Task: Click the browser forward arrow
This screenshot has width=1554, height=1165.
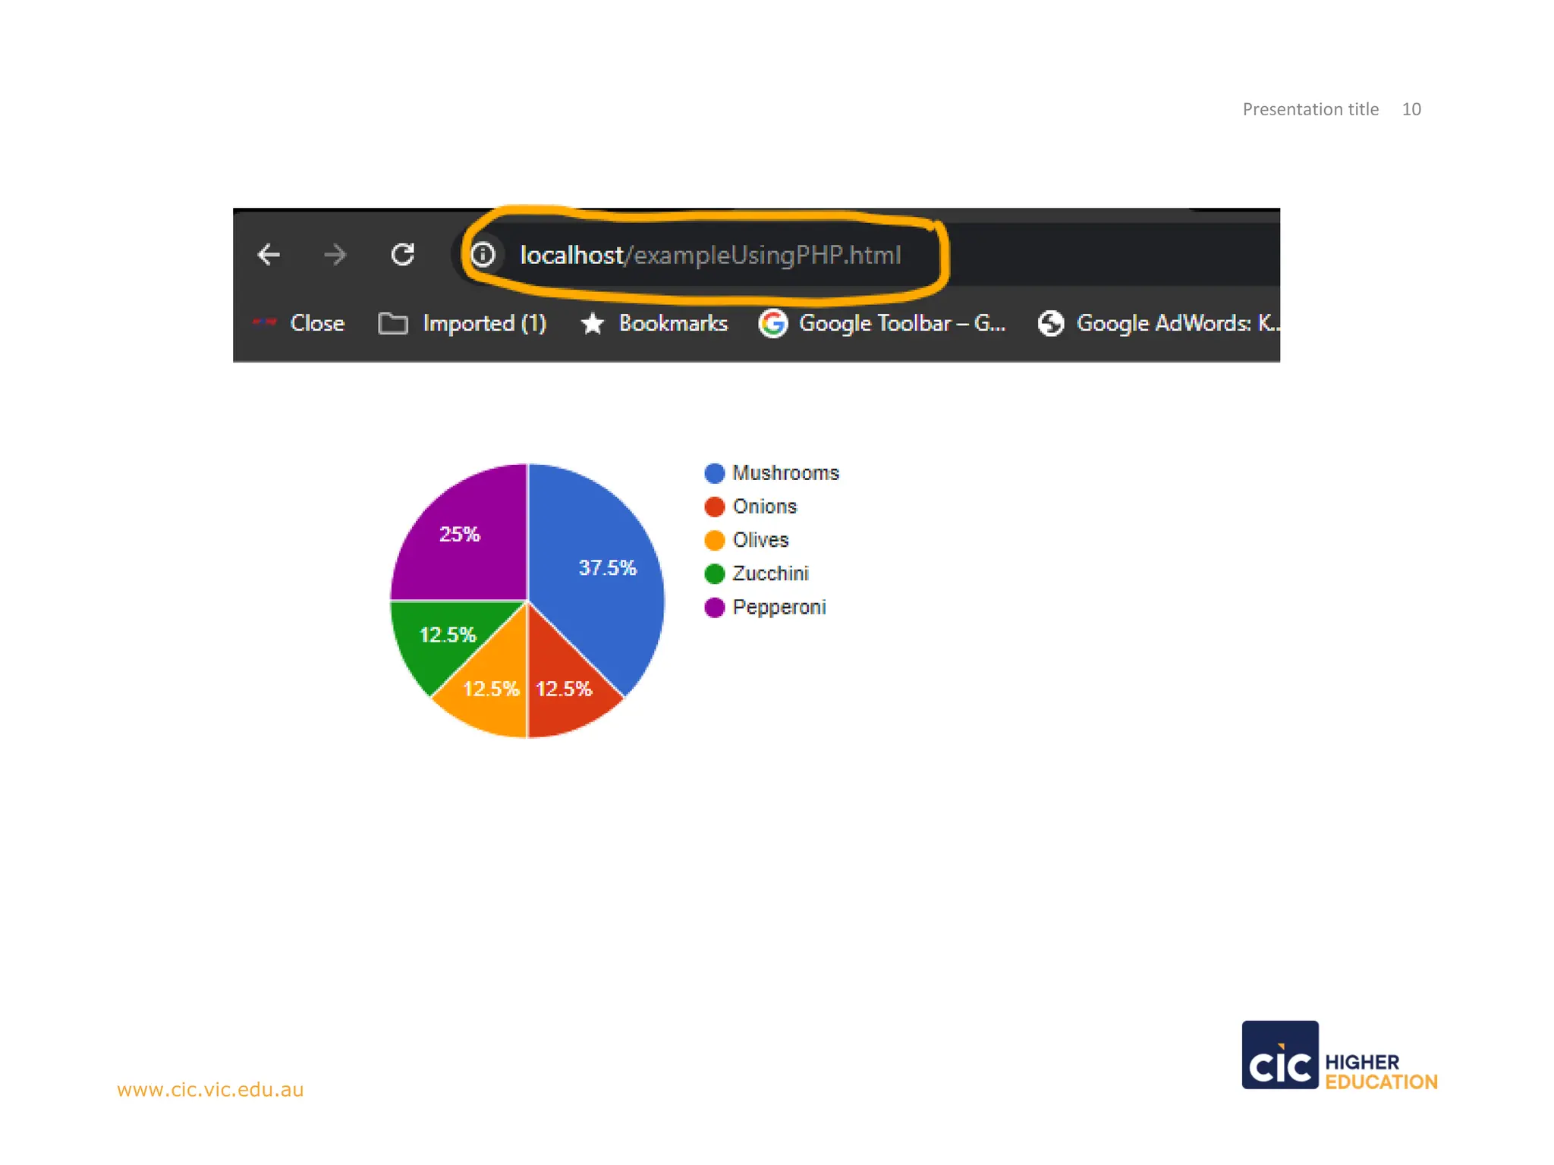Action: pos(335,254)
